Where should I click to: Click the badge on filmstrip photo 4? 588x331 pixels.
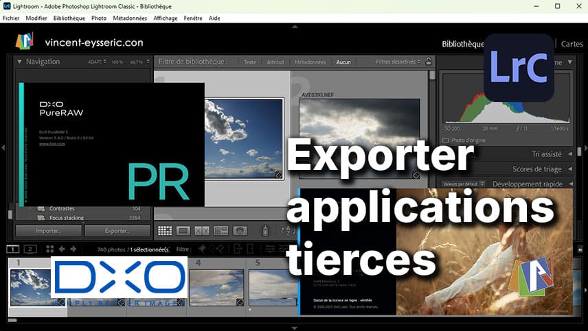pos(240,302)
